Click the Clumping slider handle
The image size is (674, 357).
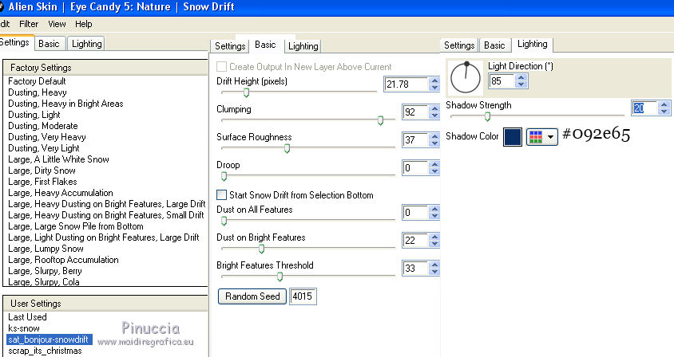380,120
